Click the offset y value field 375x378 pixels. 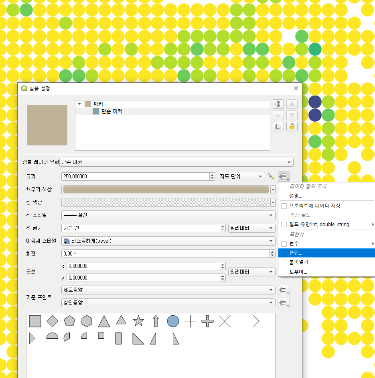(x=144, y=278)
